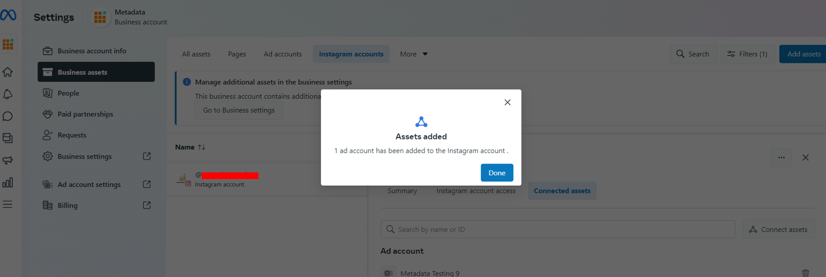Sort the list by Name column

coord(190,147)
